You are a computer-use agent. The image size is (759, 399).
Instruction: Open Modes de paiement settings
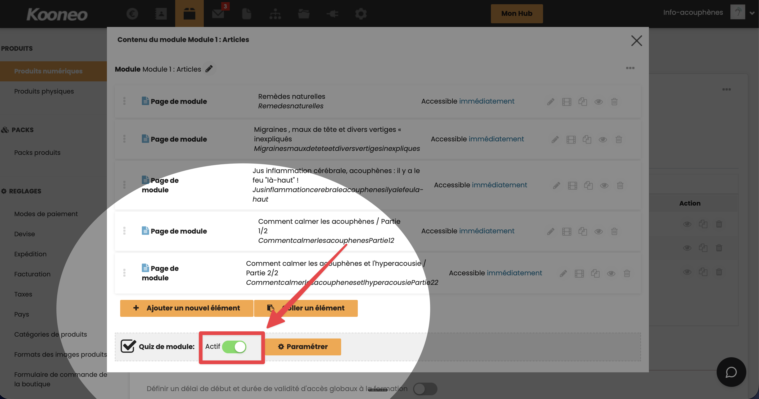(x=46, y=214)
